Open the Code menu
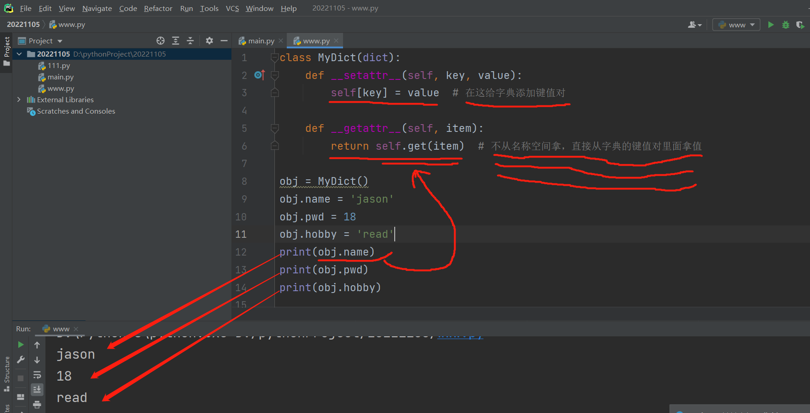The width and height of the screenshot is (810, 413). tap(128, 8)
